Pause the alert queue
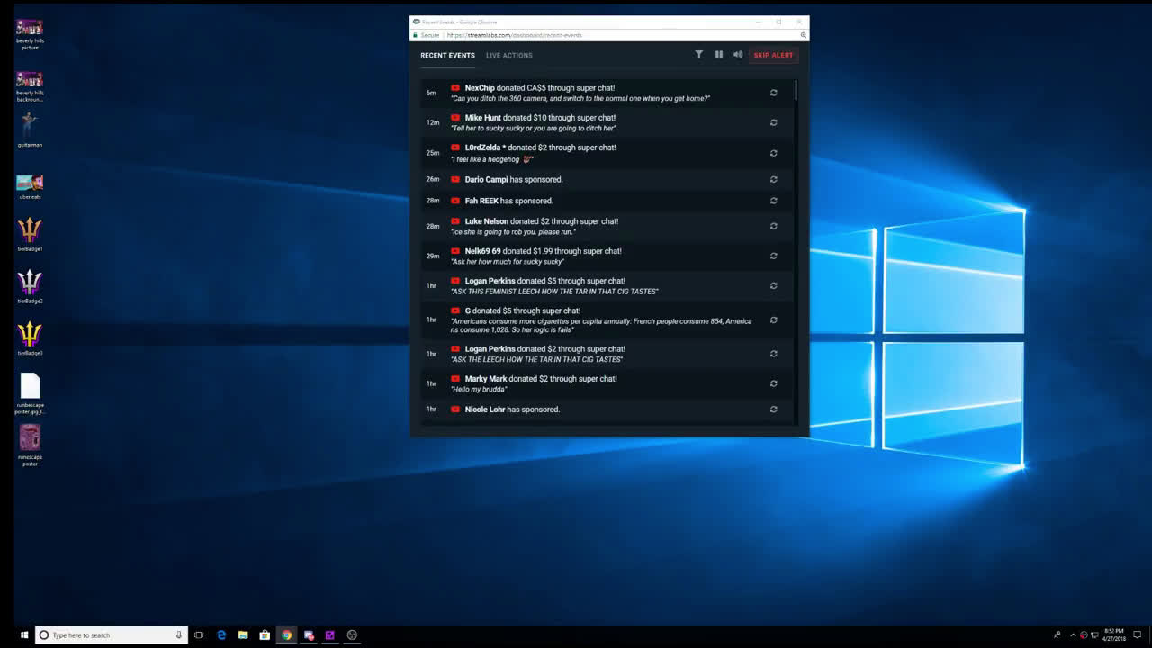The image size is (1152, 648). [718, 55]
